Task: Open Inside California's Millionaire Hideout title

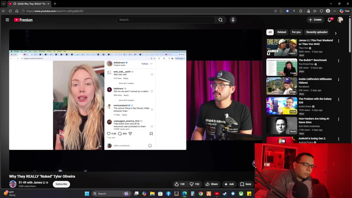Action: click(x=315, y=81)
